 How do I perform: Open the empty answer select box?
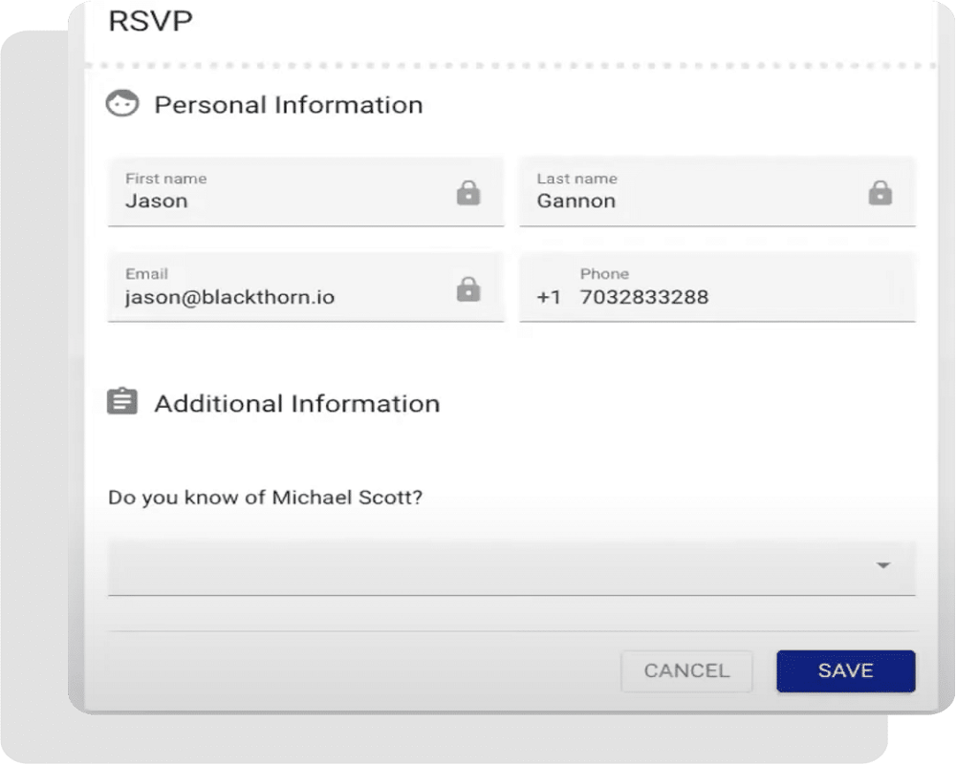coord(511,567)
